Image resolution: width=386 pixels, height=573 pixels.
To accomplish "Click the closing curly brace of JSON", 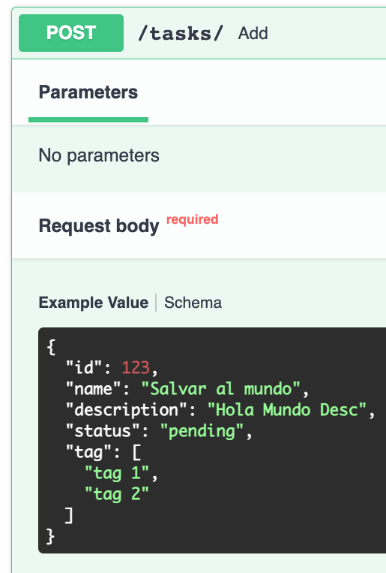I will 51,537.
